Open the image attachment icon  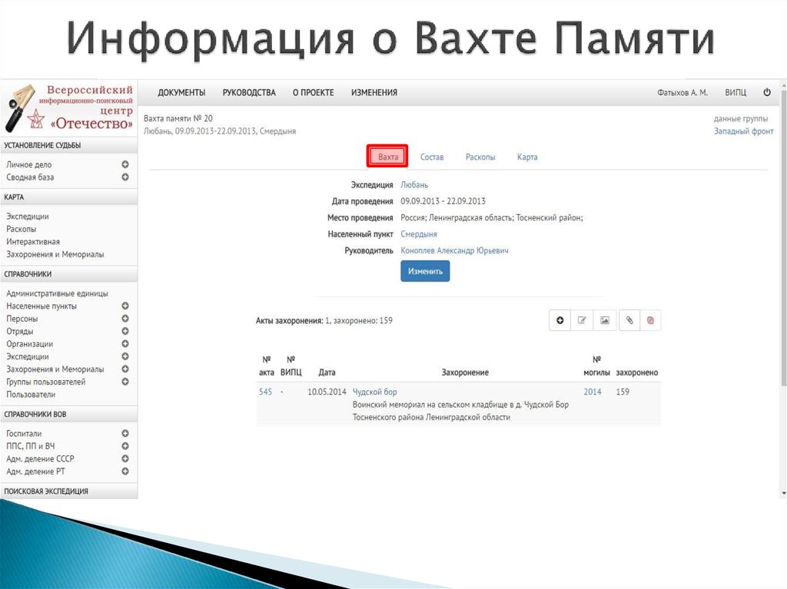(x=604, y=320)
